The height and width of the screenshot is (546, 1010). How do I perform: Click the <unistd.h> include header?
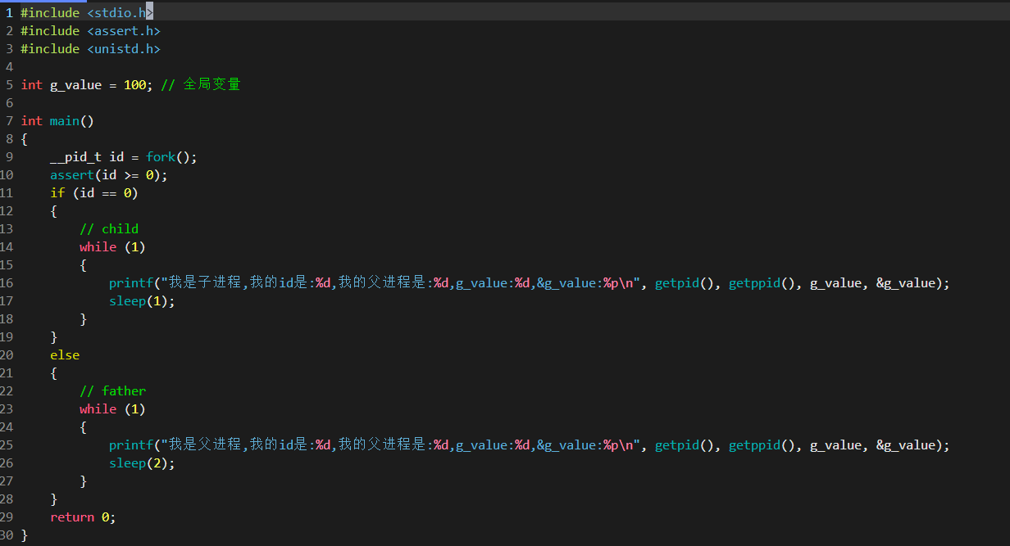pyautogui.click(x=123, y=48)
